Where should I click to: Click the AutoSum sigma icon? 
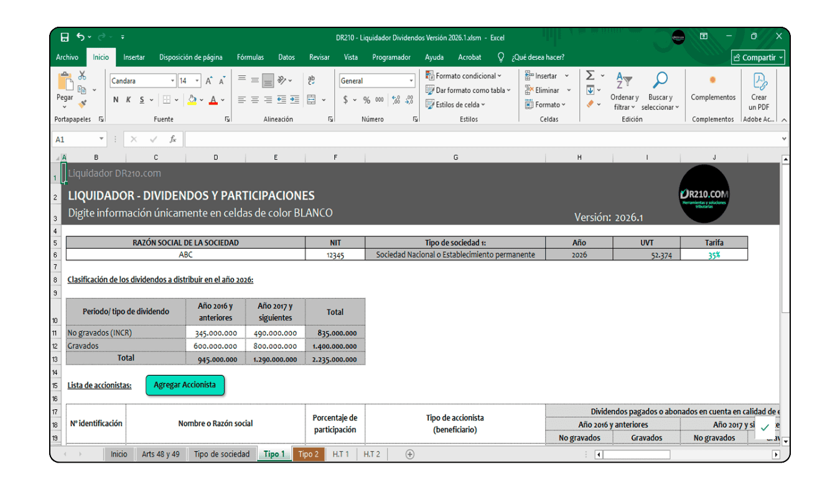click(x=590, y=76)
